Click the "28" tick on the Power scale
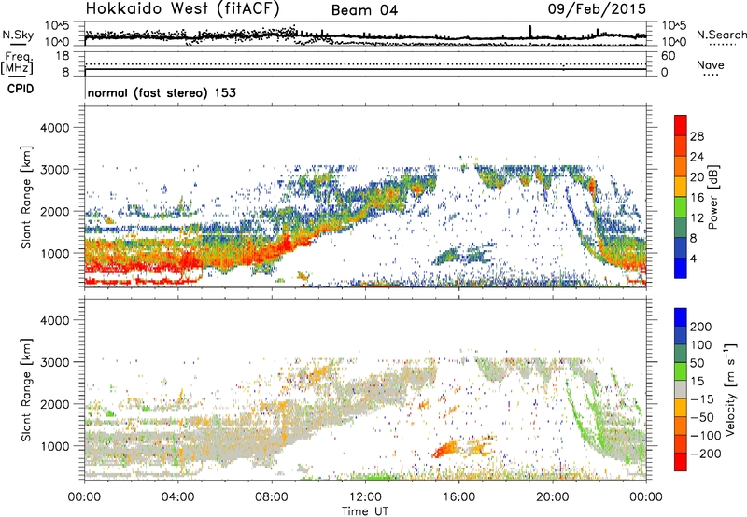The image size is (747, 517). [x=697, y=136]
